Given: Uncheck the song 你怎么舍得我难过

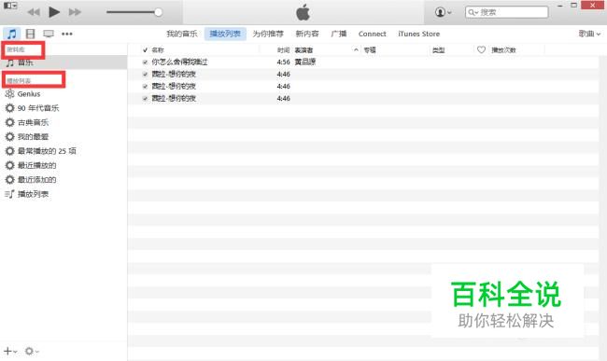Looking at the screenshot, I should 145,62.
